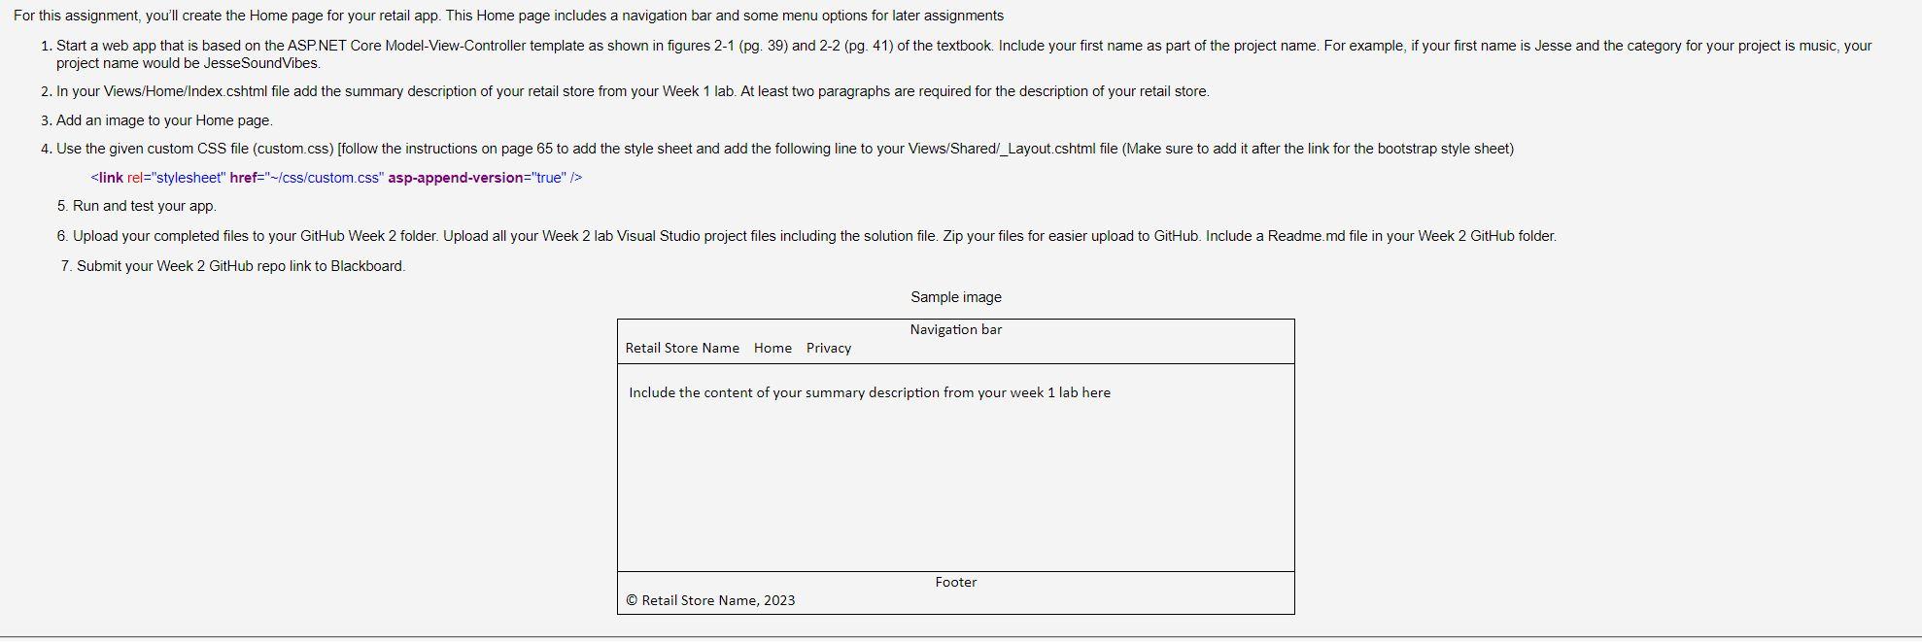Click 'Privacy' in the sample navigation bar
The image size is (1922, 642).
[x=828, y=348]
